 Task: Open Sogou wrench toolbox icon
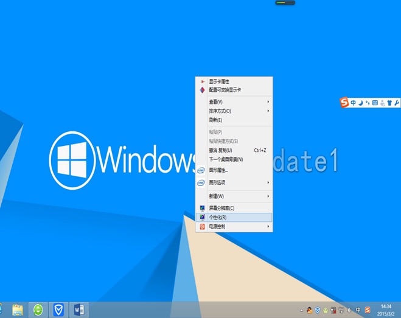pyautogui.click(x=397, y=103)
